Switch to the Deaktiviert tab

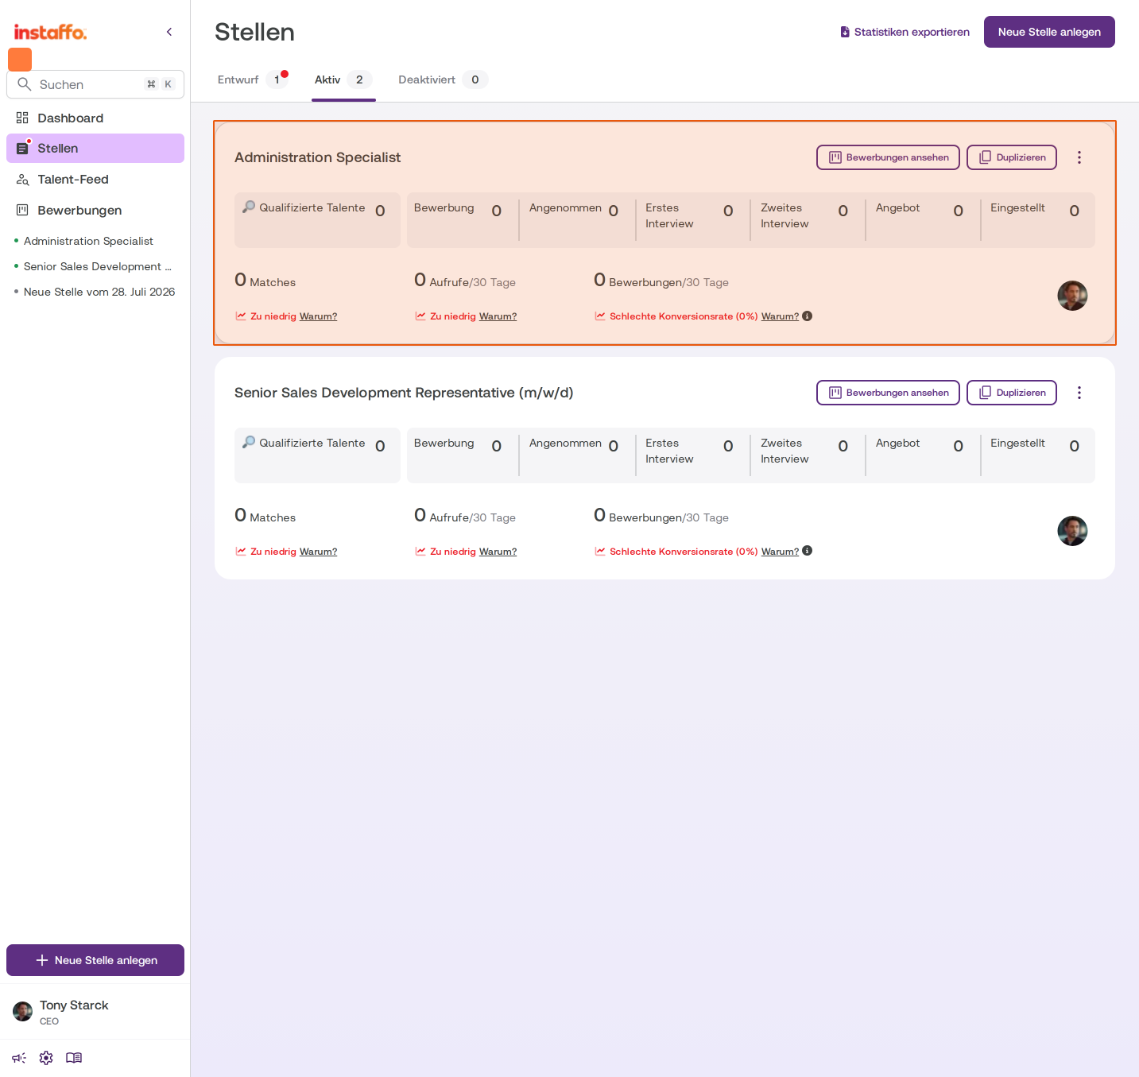coord(442,79)
